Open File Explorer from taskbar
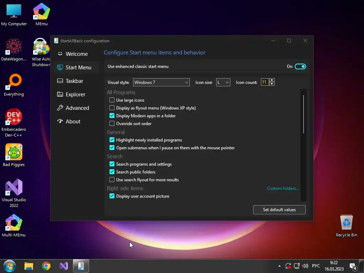 tap(29, 266)
